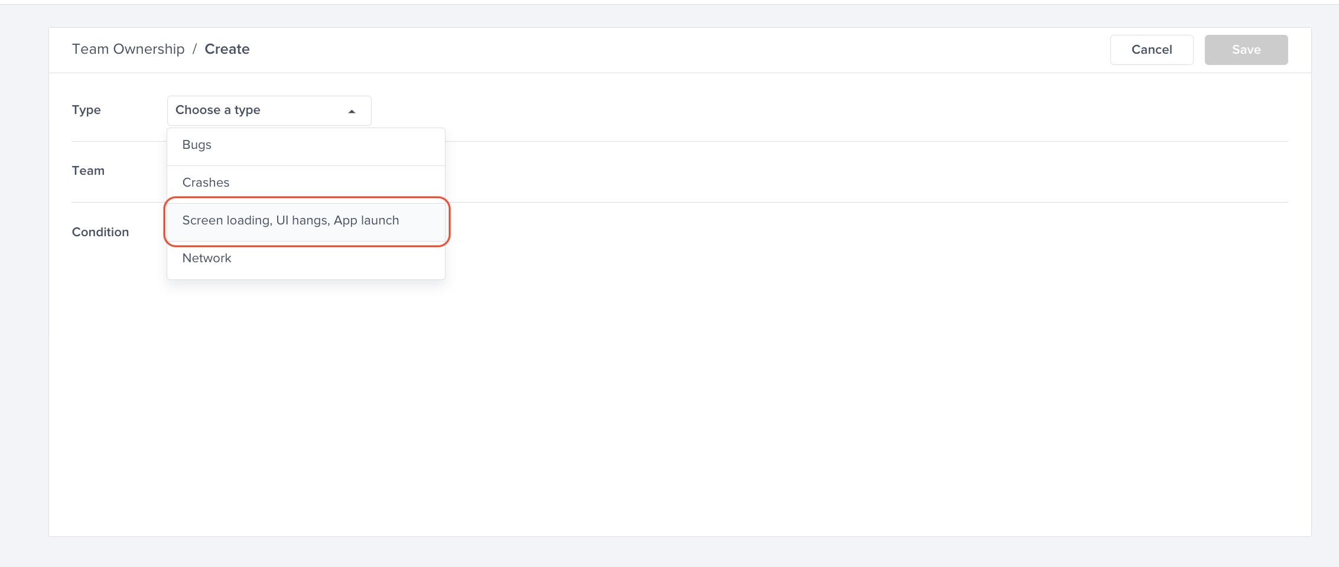Click the header bar between Create and Cancel
The height and width of the screenshot is (567, 1339).
(650, 50)
